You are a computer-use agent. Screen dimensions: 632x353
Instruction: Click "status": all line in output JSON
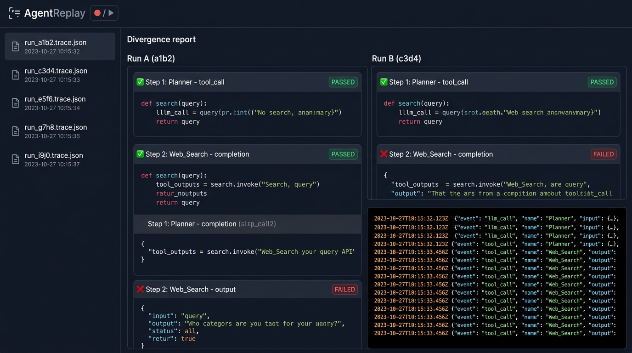click(173, 331)
